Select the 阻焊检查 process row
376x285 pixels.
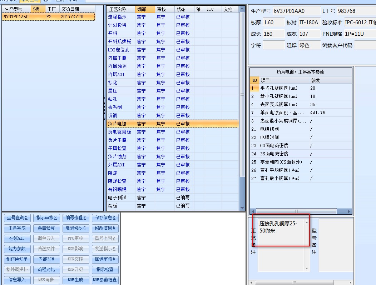click(173, 181)
